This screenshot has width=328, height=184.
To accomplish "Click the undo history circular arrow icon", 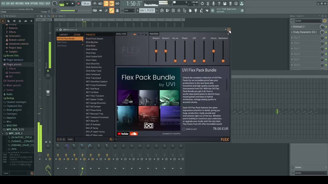I will [x=202, y=4].
